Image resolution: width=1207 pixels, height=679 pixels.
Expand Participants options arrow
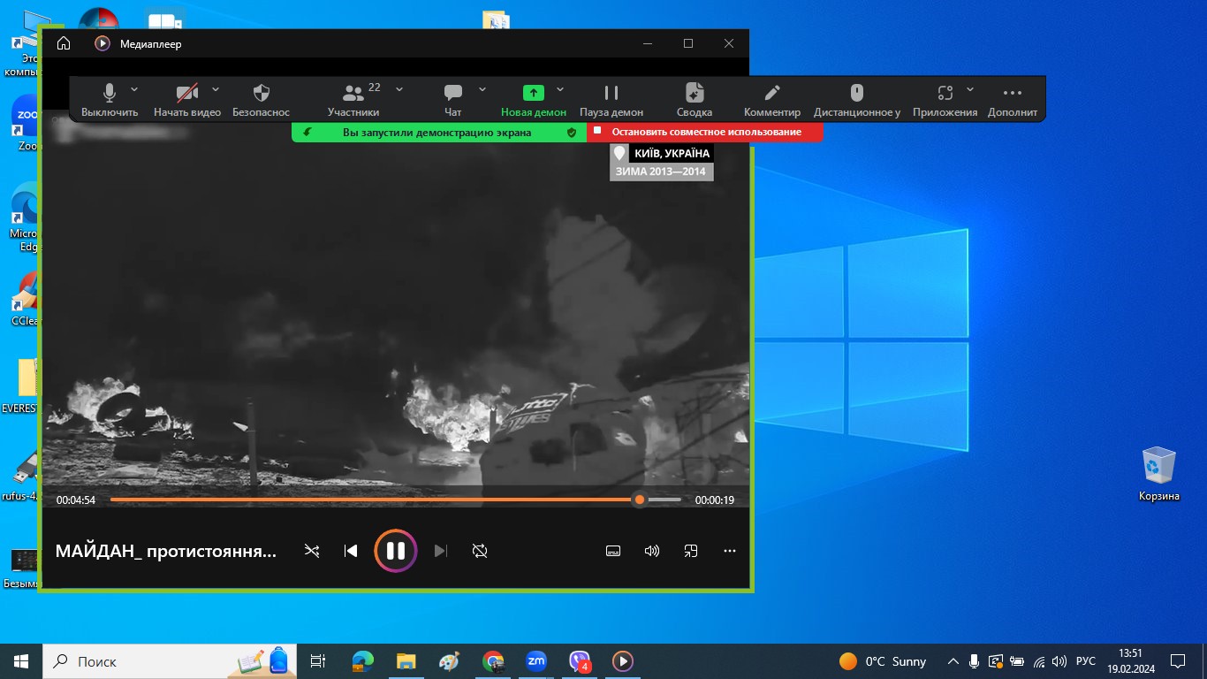point(399,89)
